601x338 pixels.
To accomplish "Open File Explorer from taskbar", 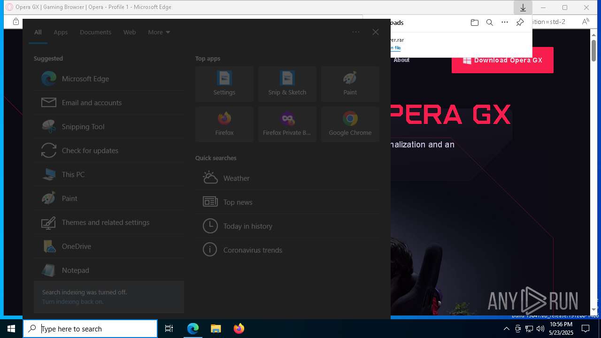I will point(216,329).
